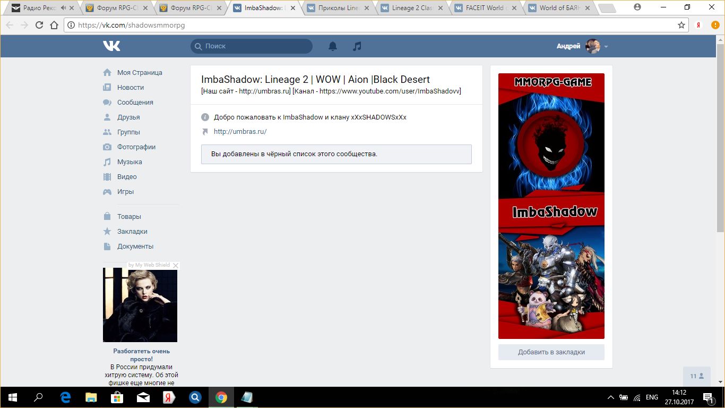Open File Explorer from the taskbar
The height and width of the screenshot is (408, 725).
pos(92,397)
